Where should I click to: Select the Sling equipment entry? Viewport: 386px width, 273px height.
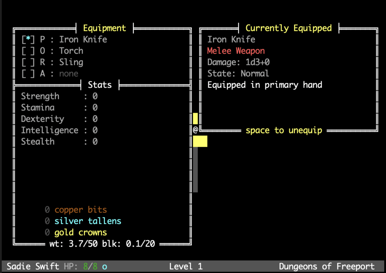[x=71, y=62]
